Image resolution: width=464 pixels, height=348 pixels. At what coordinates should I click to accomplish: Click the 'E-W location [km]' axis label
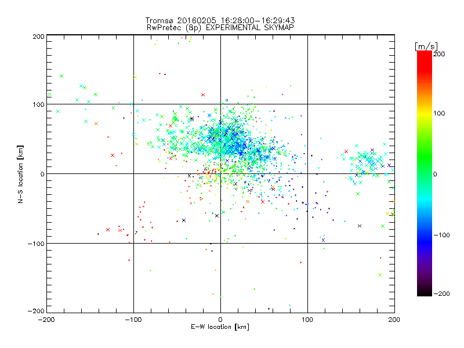(x=220, y=327)
